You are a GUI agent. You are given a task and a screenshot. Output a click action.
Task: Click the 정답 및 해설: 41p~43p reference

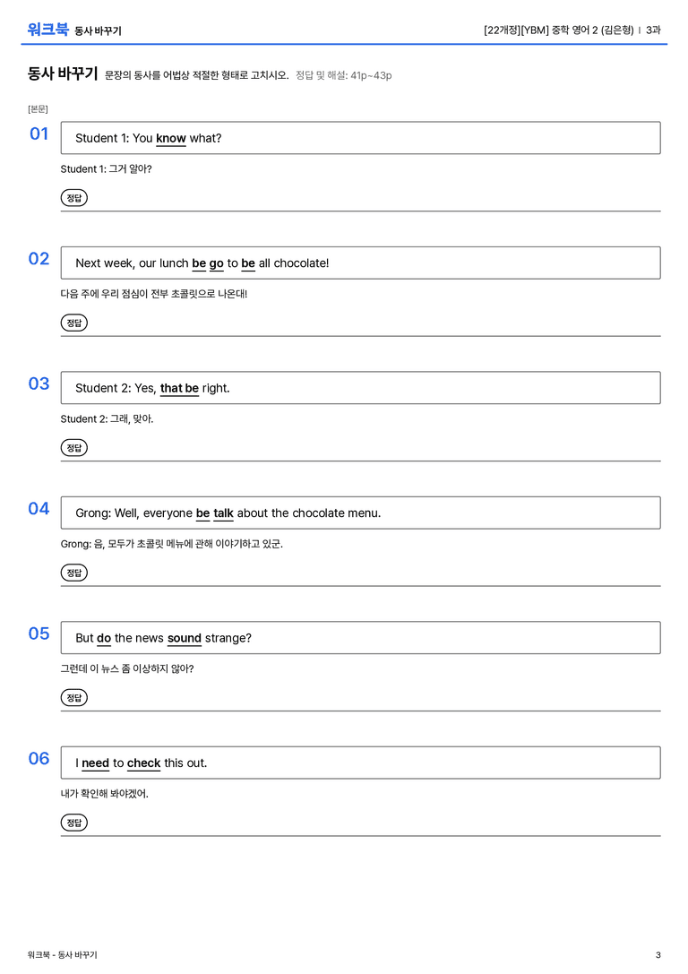(x=343, y=75)
